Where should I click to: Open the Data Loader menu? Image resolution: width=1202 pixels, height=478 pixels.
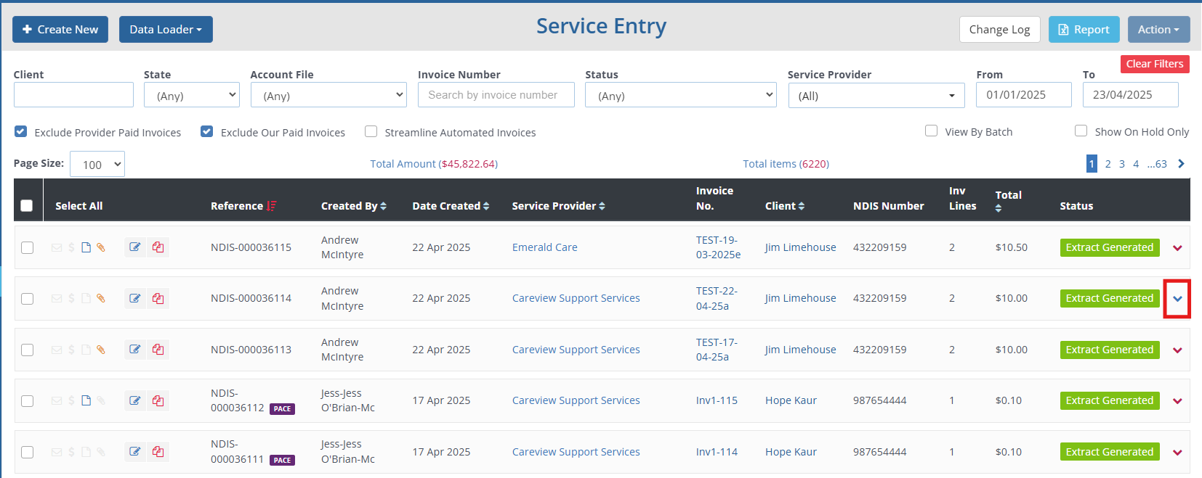(x=166, y=30)
